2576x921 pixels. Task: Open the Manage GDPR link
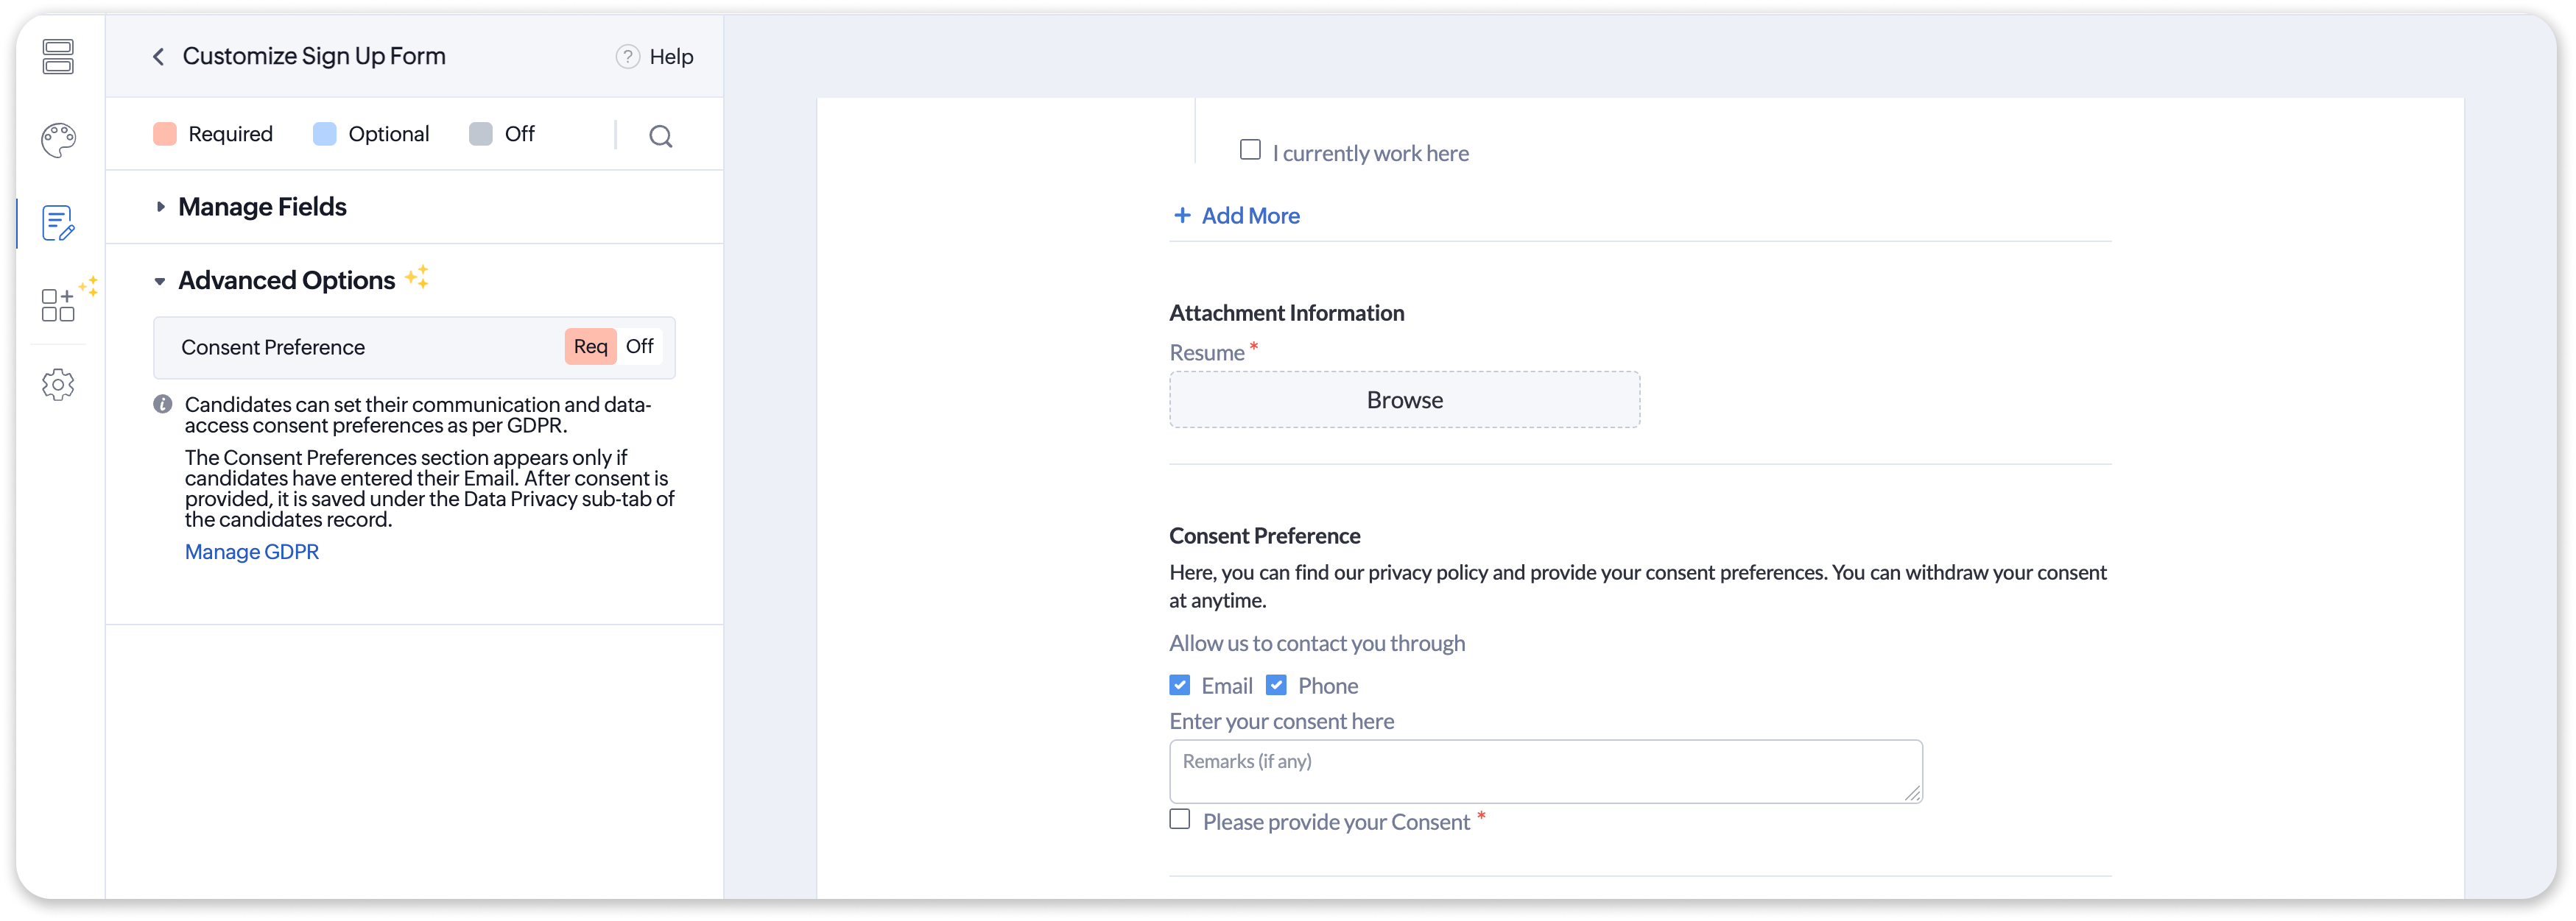252,552
